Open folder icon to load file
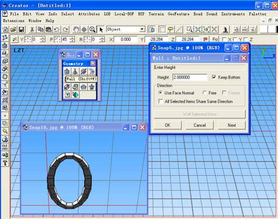 coord(13,30)
